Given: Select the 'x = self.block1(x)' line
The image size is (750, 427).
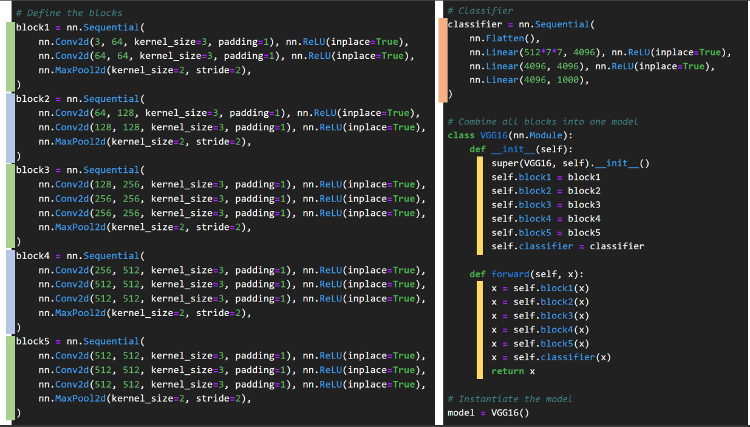Looking at the screenshot, I should (540, 288).
